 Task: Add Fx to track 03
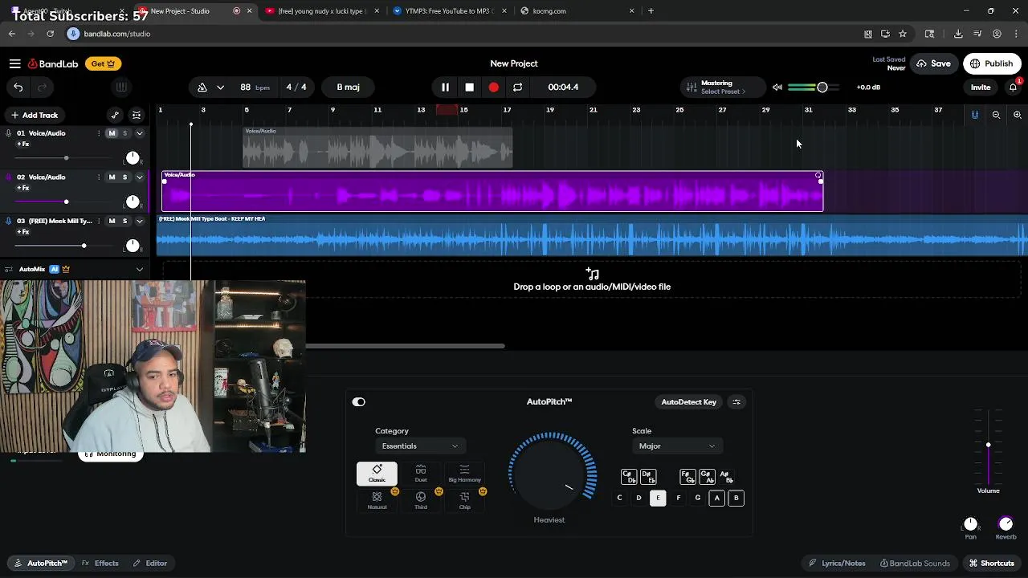click(x=23, y=232)
